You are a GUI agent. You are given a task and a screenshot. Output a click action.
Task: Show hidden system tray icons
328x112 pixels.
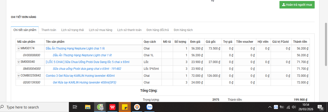click(270, 107)
